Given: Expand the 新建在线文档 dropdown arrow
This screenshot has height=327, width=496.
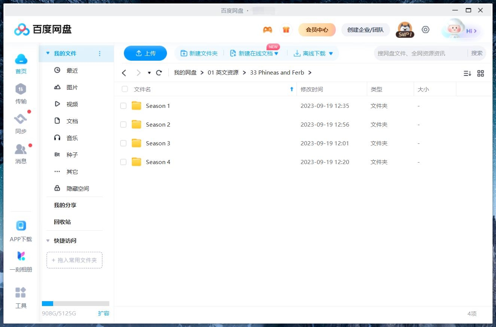Looking at the screenshot, I should (276, 53).
